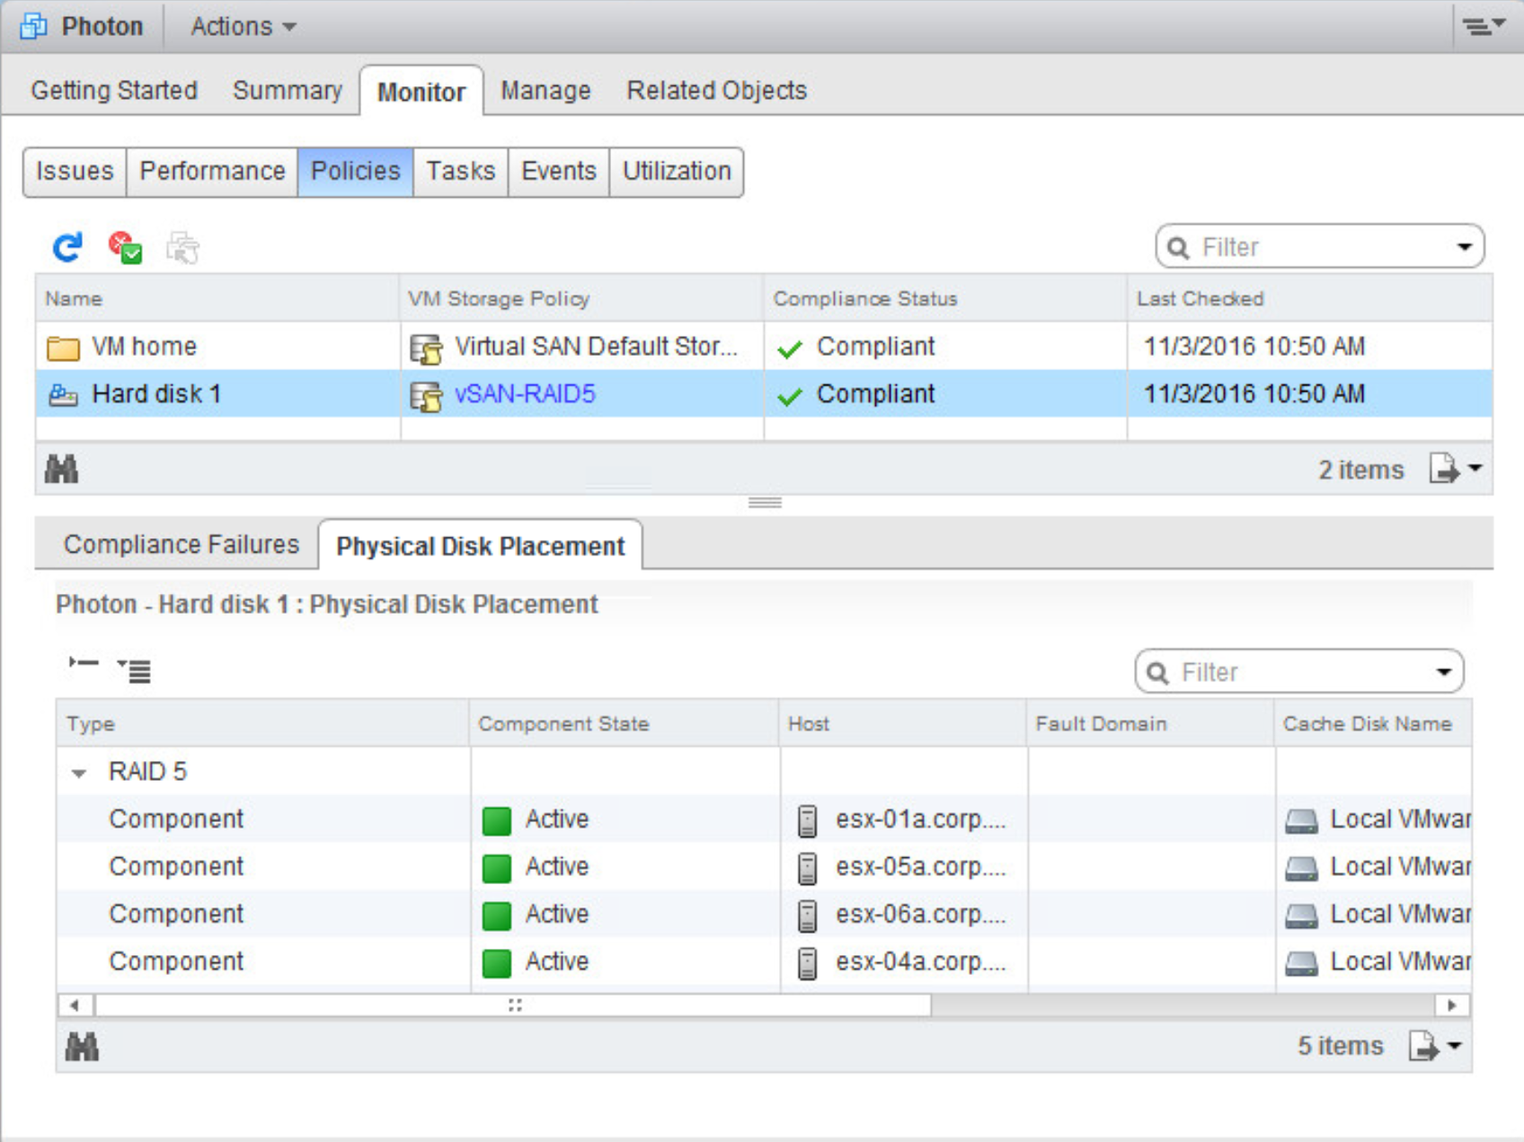This screenshot has width=1524, height=1142.
Task: Open the top-right panel options menu
Action: tap(1482, 26)
